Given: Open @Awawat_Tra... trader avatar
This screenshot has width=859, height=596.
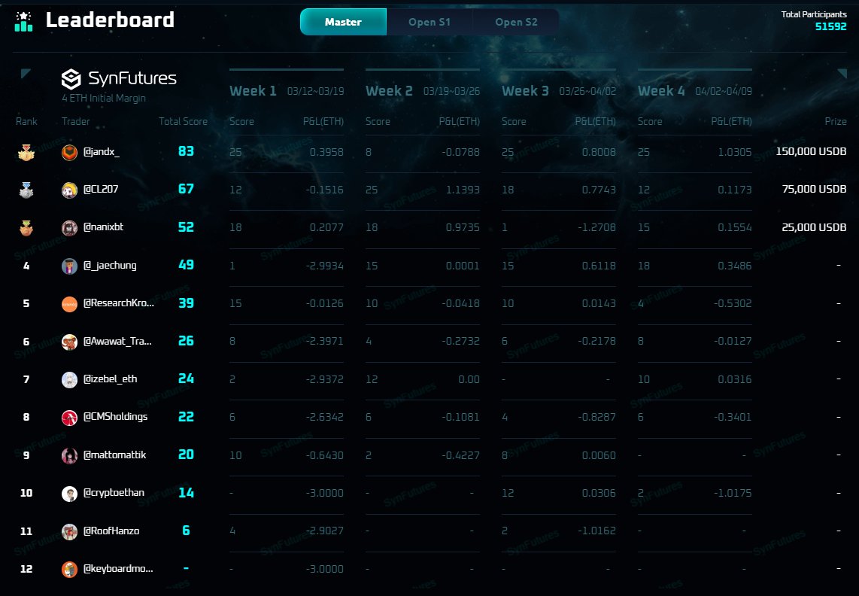Looking at the screenshot, I should (69, 342).
